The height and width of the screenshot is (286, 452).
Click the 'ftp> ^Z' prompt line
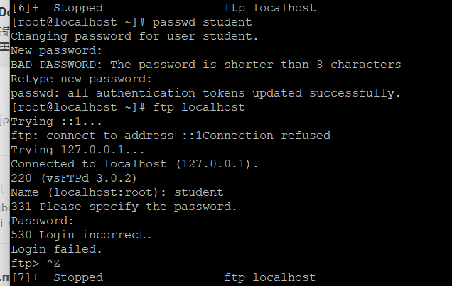[36, 263]
